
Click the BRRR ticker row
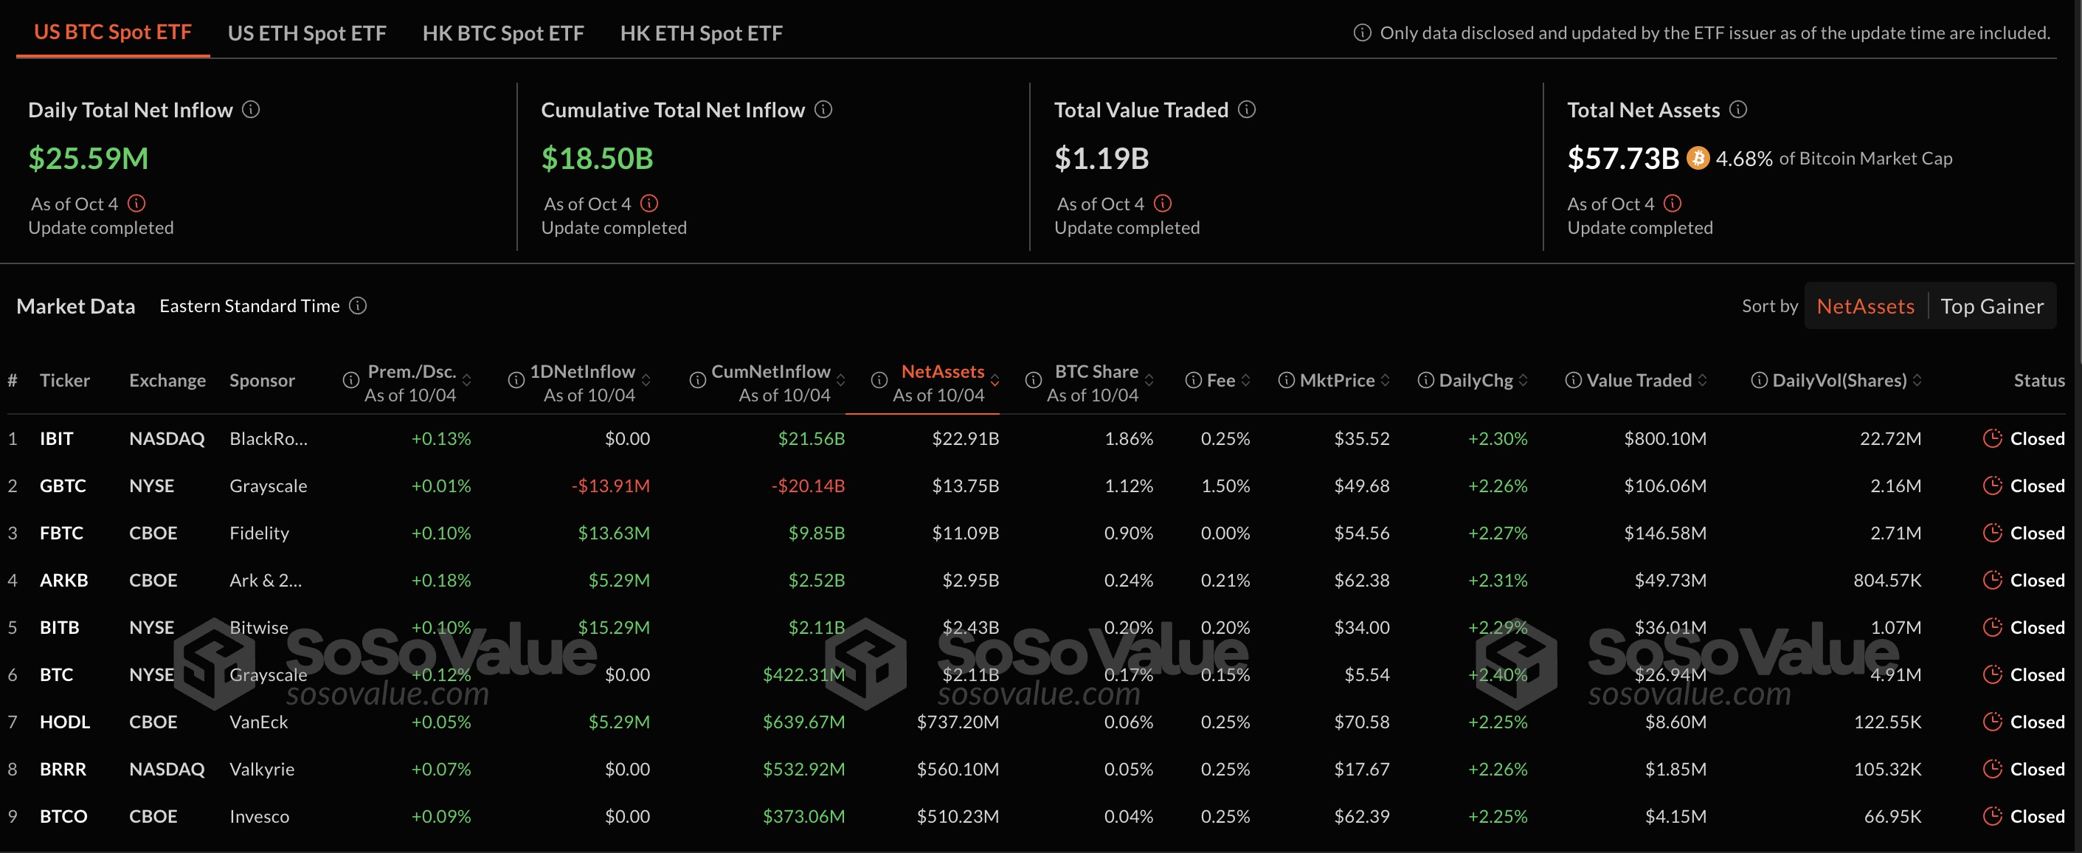(x=1036, y=769)
